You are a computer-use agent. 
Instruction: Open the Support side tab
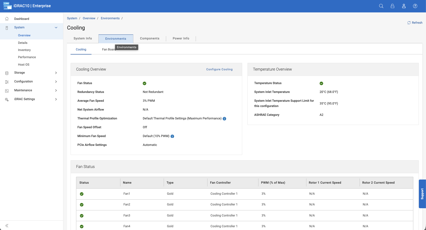[x=422, y=194]
